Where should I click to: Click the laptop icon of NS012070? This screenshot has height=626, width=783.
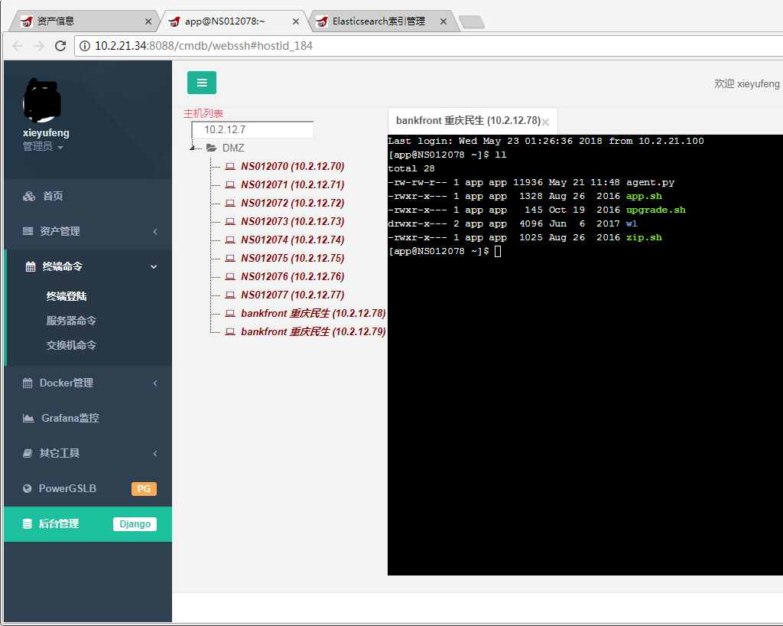pos(230,166)
